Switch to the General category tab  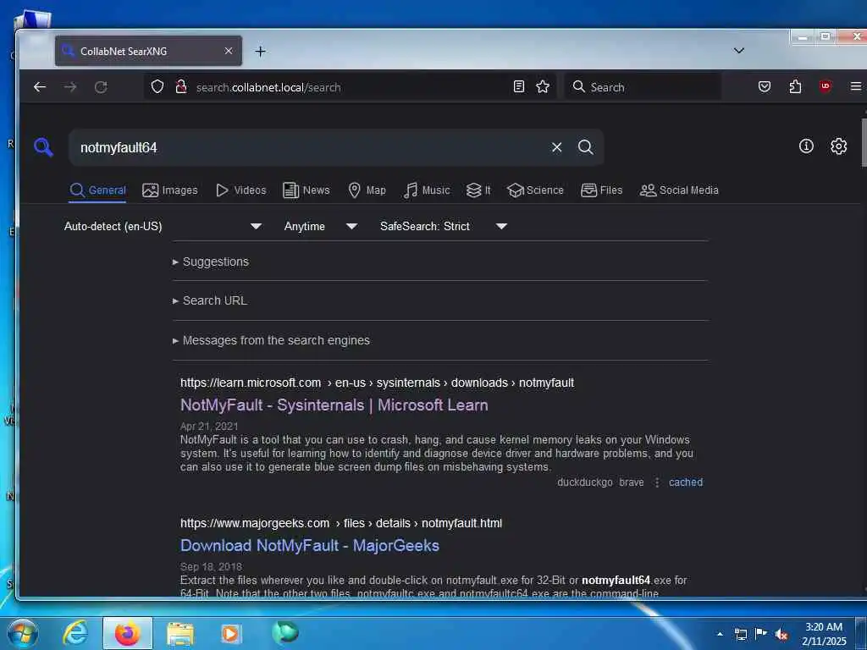tap(98, 190)
